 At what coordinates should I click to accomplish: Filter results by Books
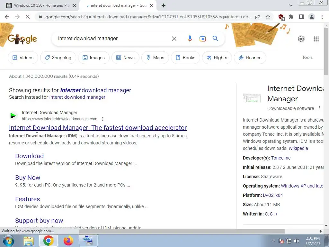tap(185, 58)
